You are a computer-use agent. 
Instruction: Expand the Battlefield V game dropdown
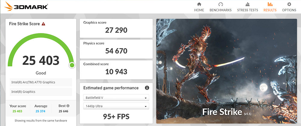(x=116, y=98)
